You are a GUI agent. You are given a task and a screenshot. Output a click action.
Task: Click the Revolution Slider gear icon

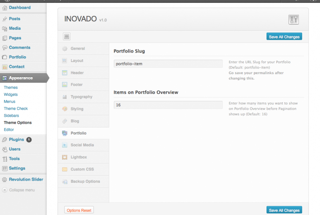[5, 179]
